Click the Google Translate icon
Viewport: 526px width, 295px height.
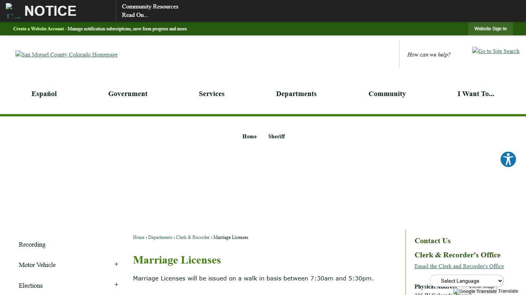[x=456, y=292]
